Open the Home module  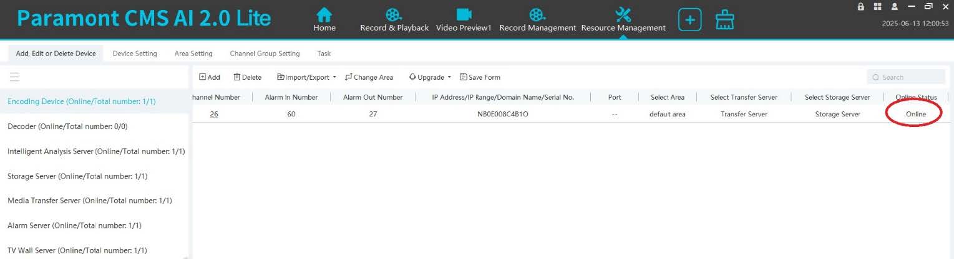pos(324,19)
